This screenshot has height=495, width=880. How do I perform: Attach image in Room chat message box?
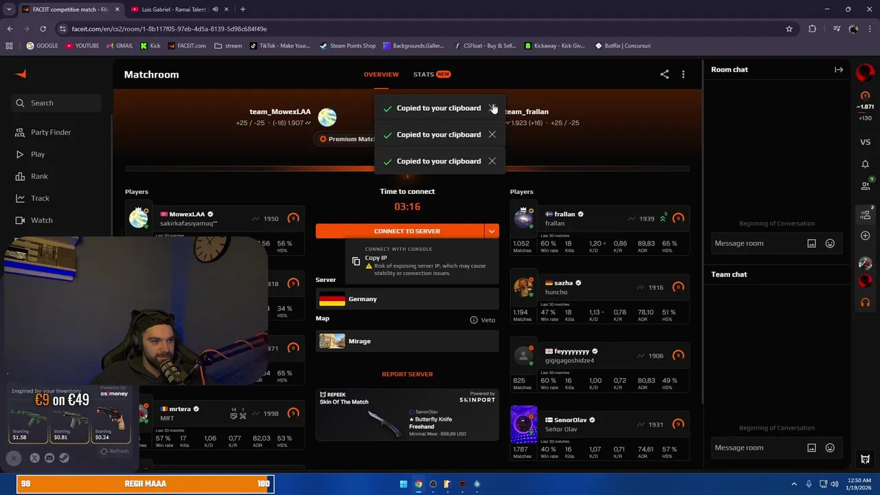[x=811, y=243]
